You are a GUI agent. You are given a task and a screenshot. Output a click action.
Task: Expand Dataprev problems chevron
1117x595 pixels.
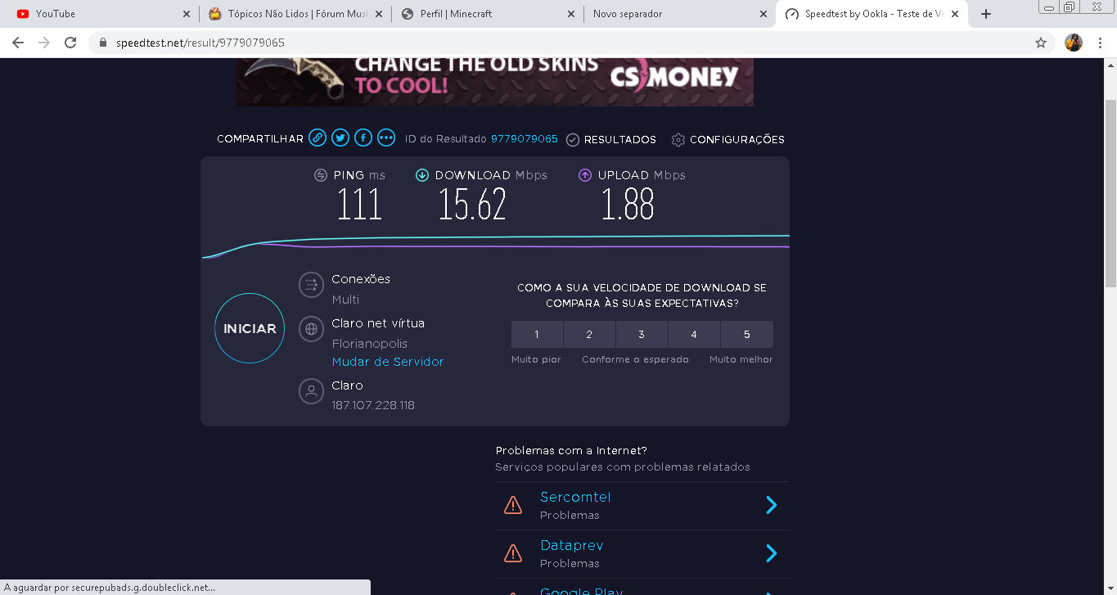click(771, 554)
